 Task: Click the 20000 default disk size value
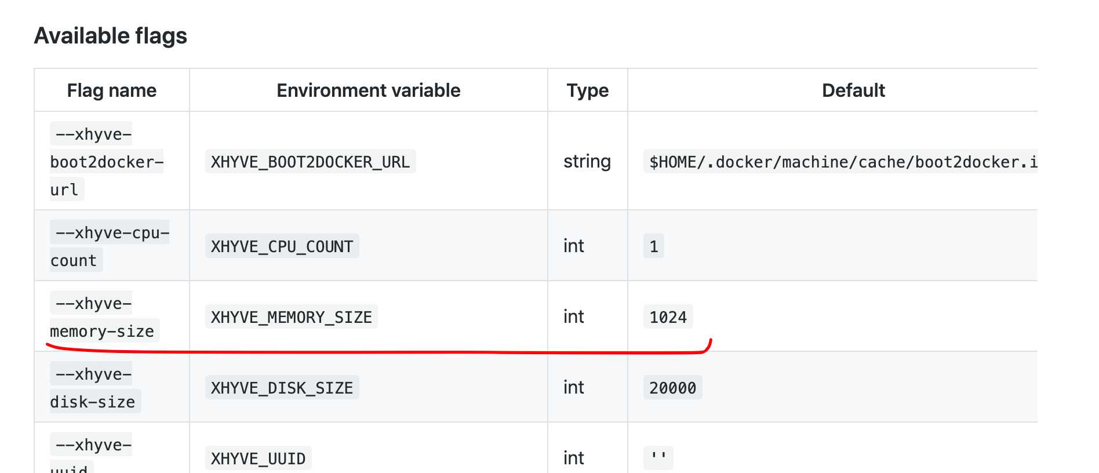point(672,388)
